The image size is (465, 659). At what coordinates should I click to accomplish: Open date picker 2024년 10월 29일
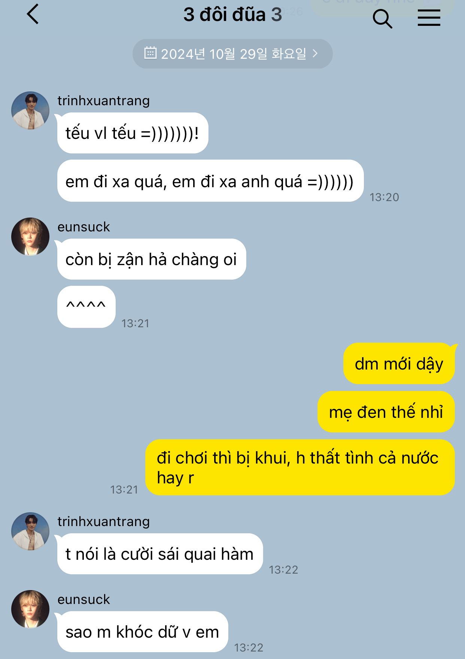232,54
